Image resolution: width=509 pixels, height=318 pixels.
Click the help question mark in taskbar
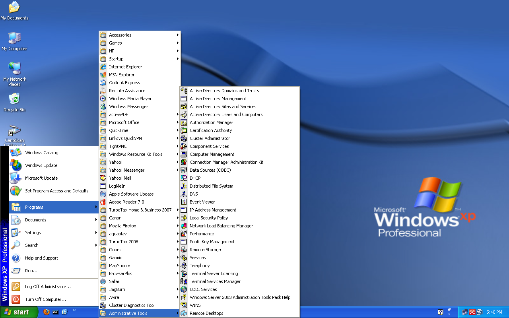click(x=441, y=312)
